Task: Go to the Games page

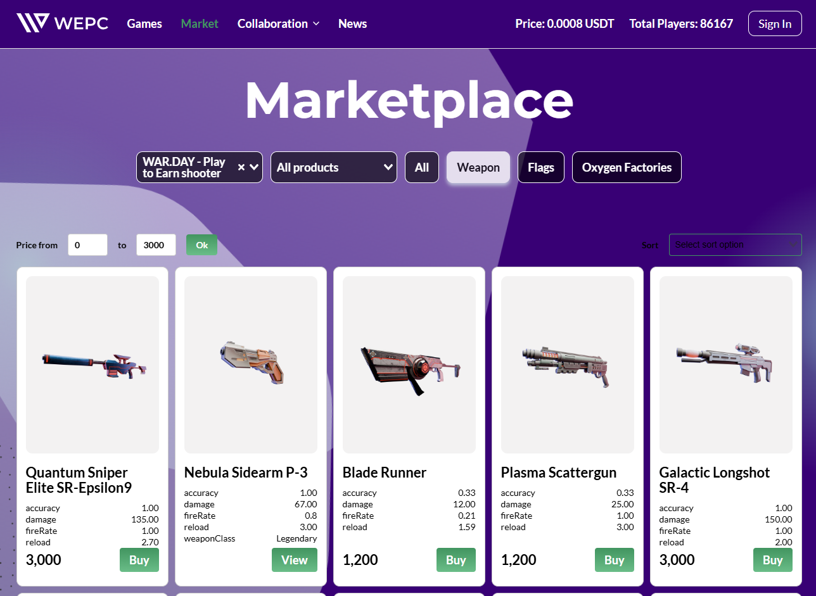Action: 144,23
